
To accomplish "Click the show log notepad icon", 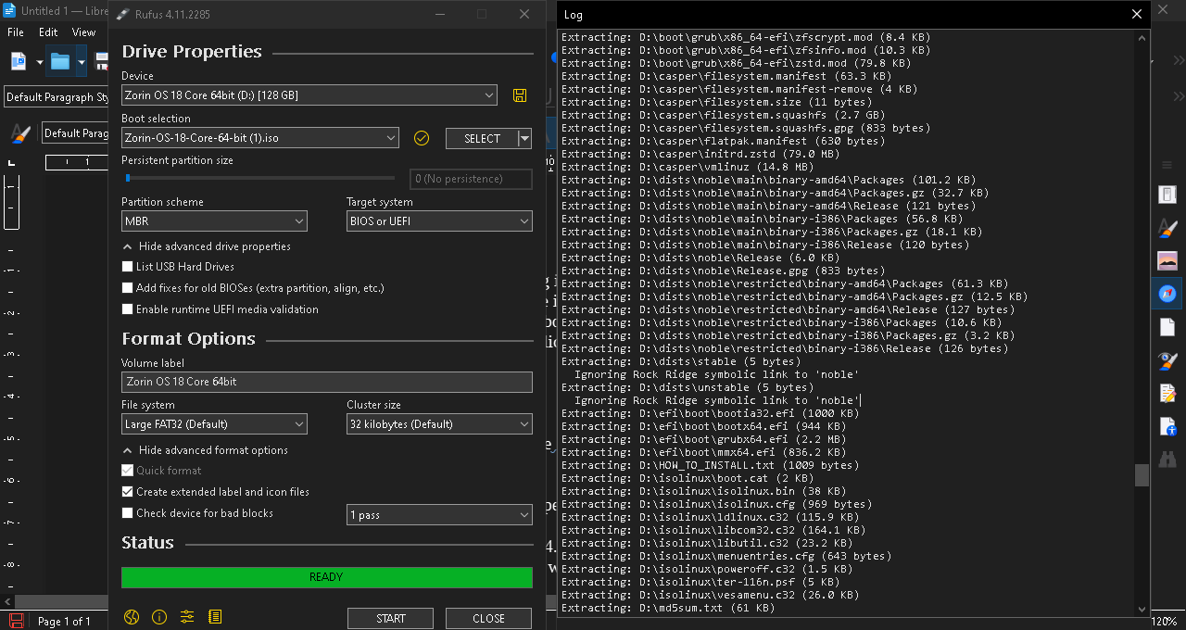I will pos(215,617).
